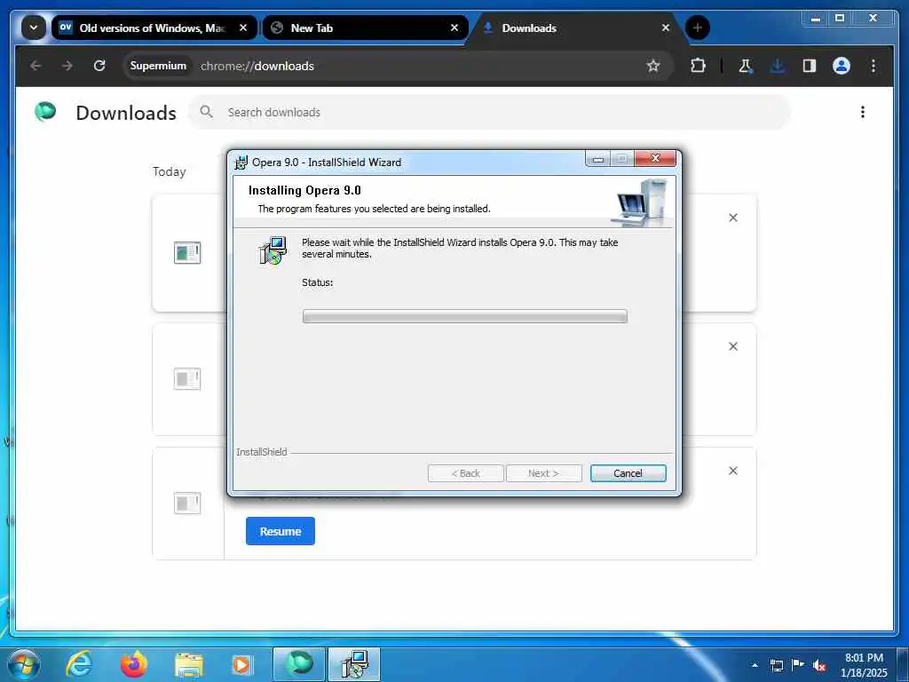
Task: Click the first download's file icon
Action: point(187,253)
